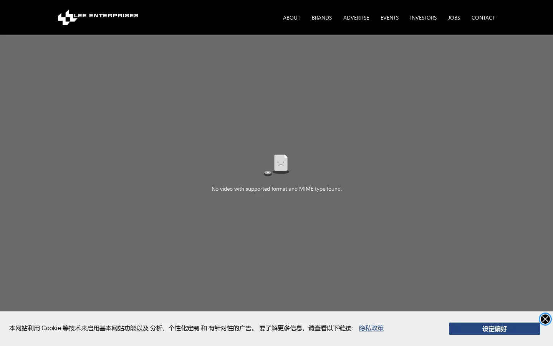Navigate to Events
Image resolution: width=553 pixels, height=346 pixels.
[389, 18]
